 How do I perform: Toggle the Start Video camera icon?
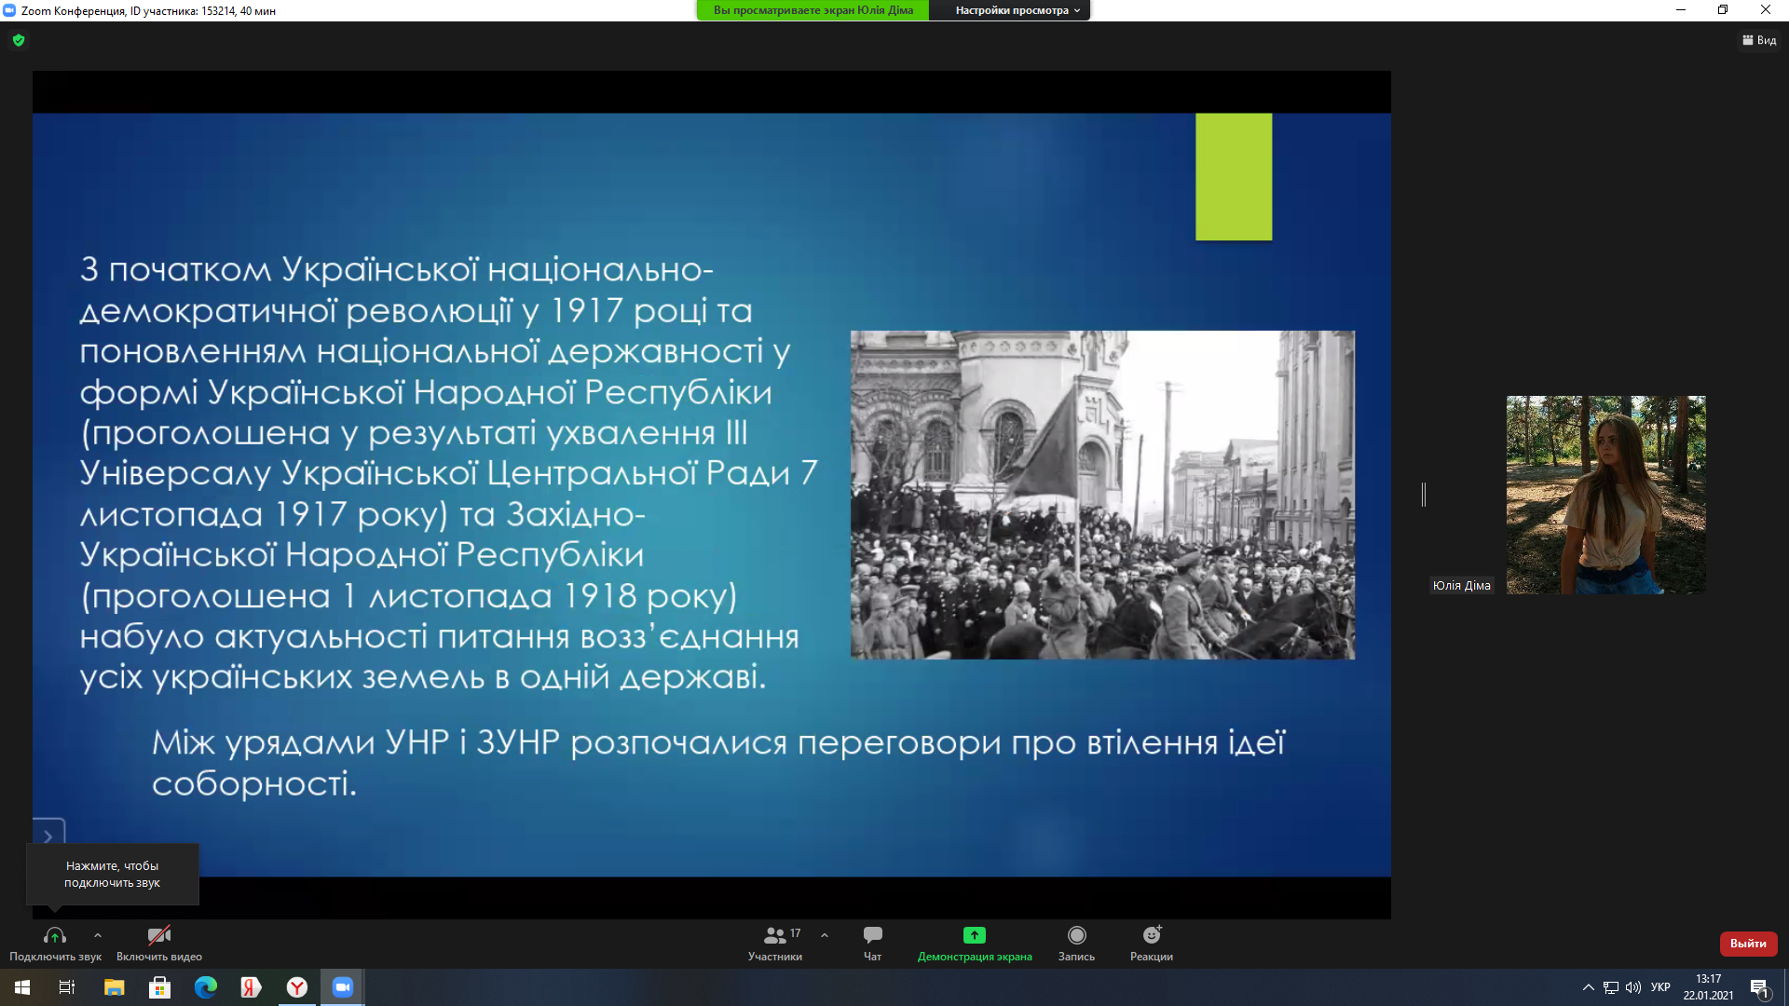click(x=159, y=936)
